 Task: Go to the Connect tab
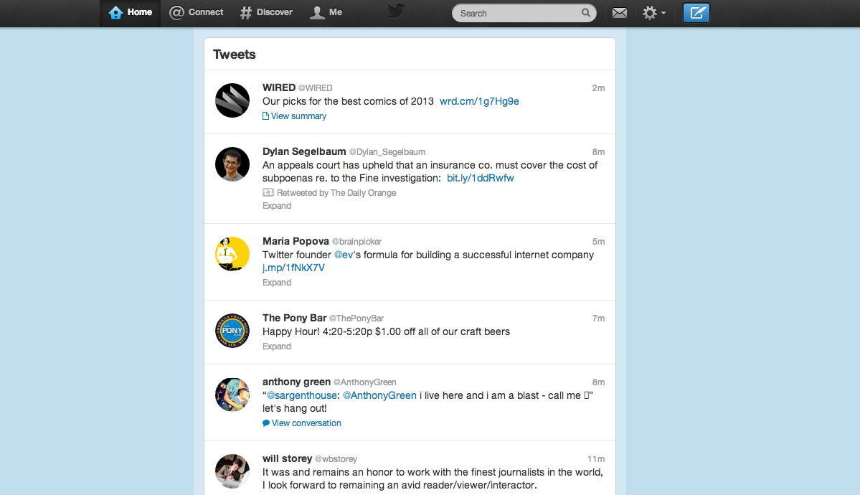197,13
